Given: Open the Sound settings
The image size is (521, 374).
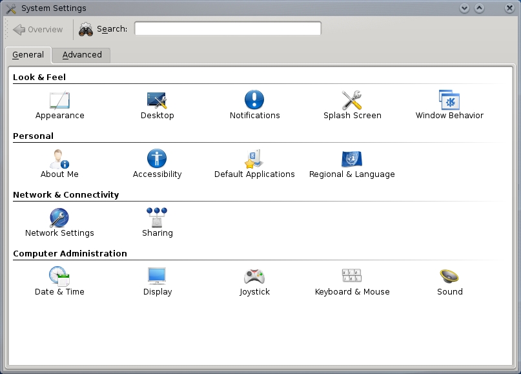Looking at the screenshot, I should [449, 277].
